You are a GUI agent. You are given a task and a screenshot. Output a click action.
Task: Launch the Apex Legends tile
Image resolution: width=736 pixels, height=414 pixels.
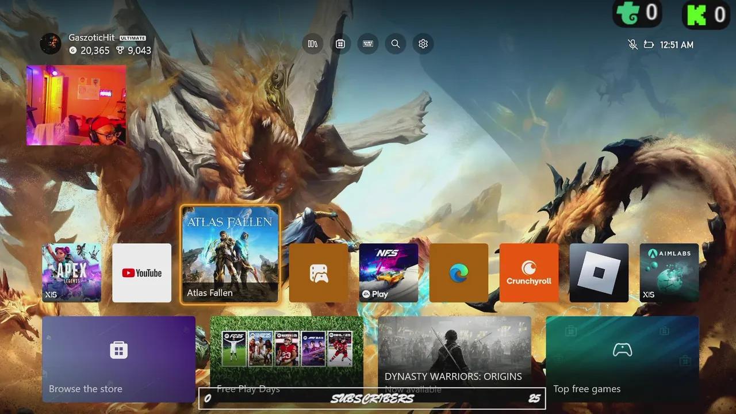point(71,273)
